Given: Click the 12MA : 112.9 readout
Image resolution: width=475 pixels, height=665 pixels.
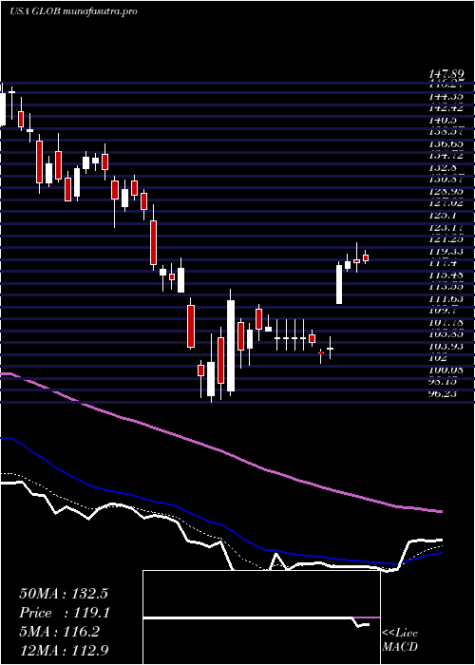Looking at the screenshot, I should tap(66, 650).
